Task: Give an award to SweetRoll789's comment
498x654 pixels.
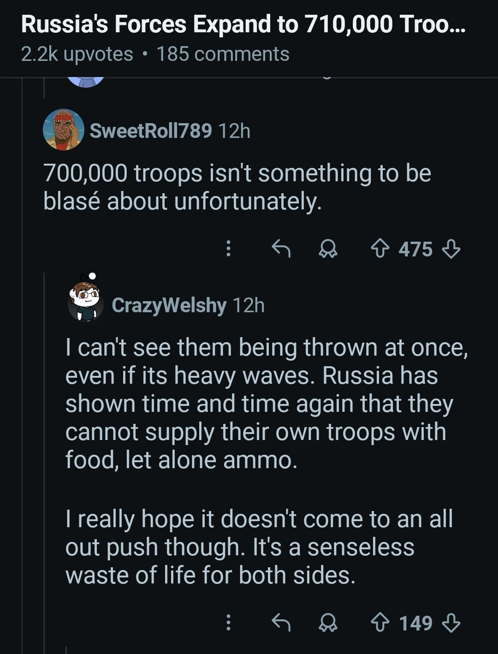Action: pyautogui.click(x=329, y=250)
